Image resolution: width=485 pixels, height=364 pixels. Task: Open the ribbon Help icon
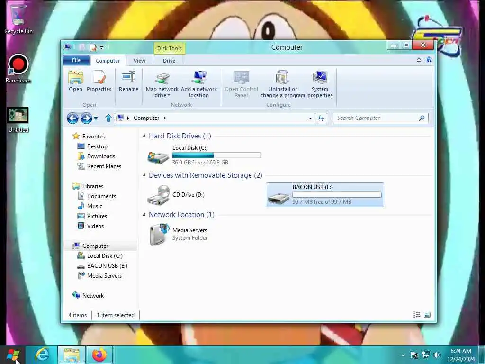click(429, 60)
